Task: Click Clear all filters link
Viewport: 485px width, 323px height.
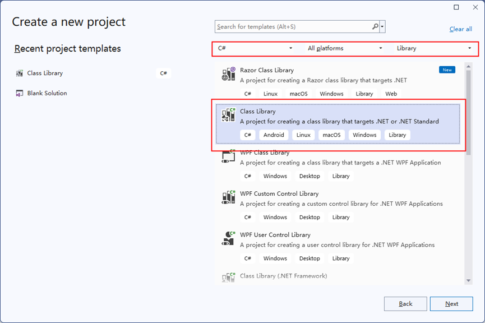Action: point(460,29)
